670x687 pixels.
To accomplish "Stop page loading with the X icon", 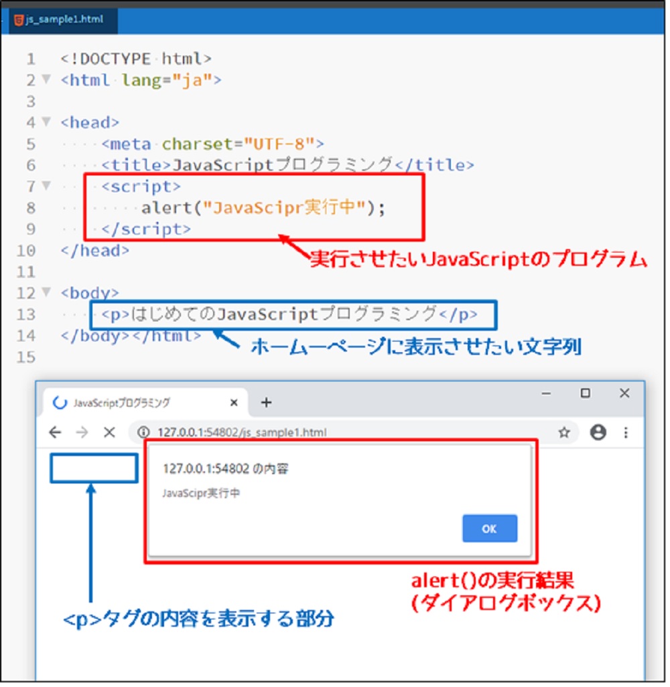I will click(110, 433).
